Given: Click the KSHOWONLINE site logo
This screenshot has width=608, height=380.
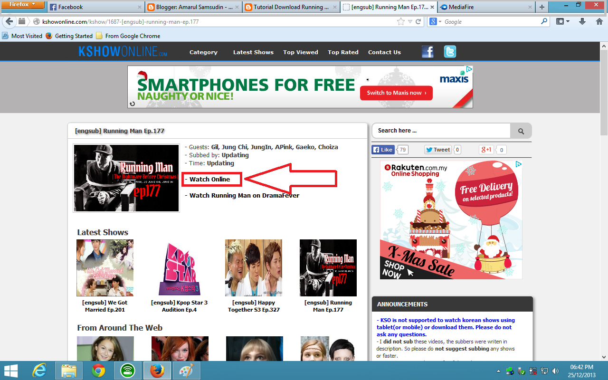Looking at the screenshot, I should pos(123,52).
